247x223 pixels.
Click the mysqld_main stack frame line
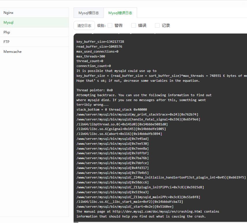pos(138,197)
